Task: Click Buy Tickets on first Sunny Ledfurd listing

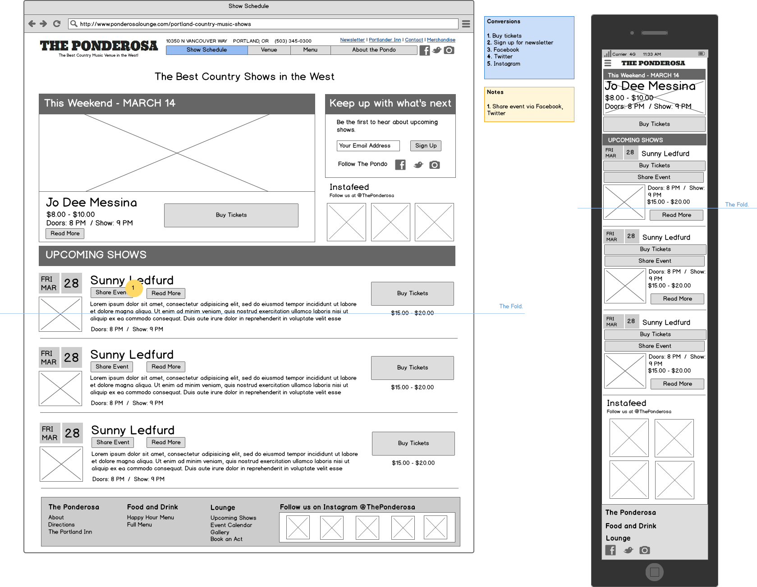Action: [413, 293]
